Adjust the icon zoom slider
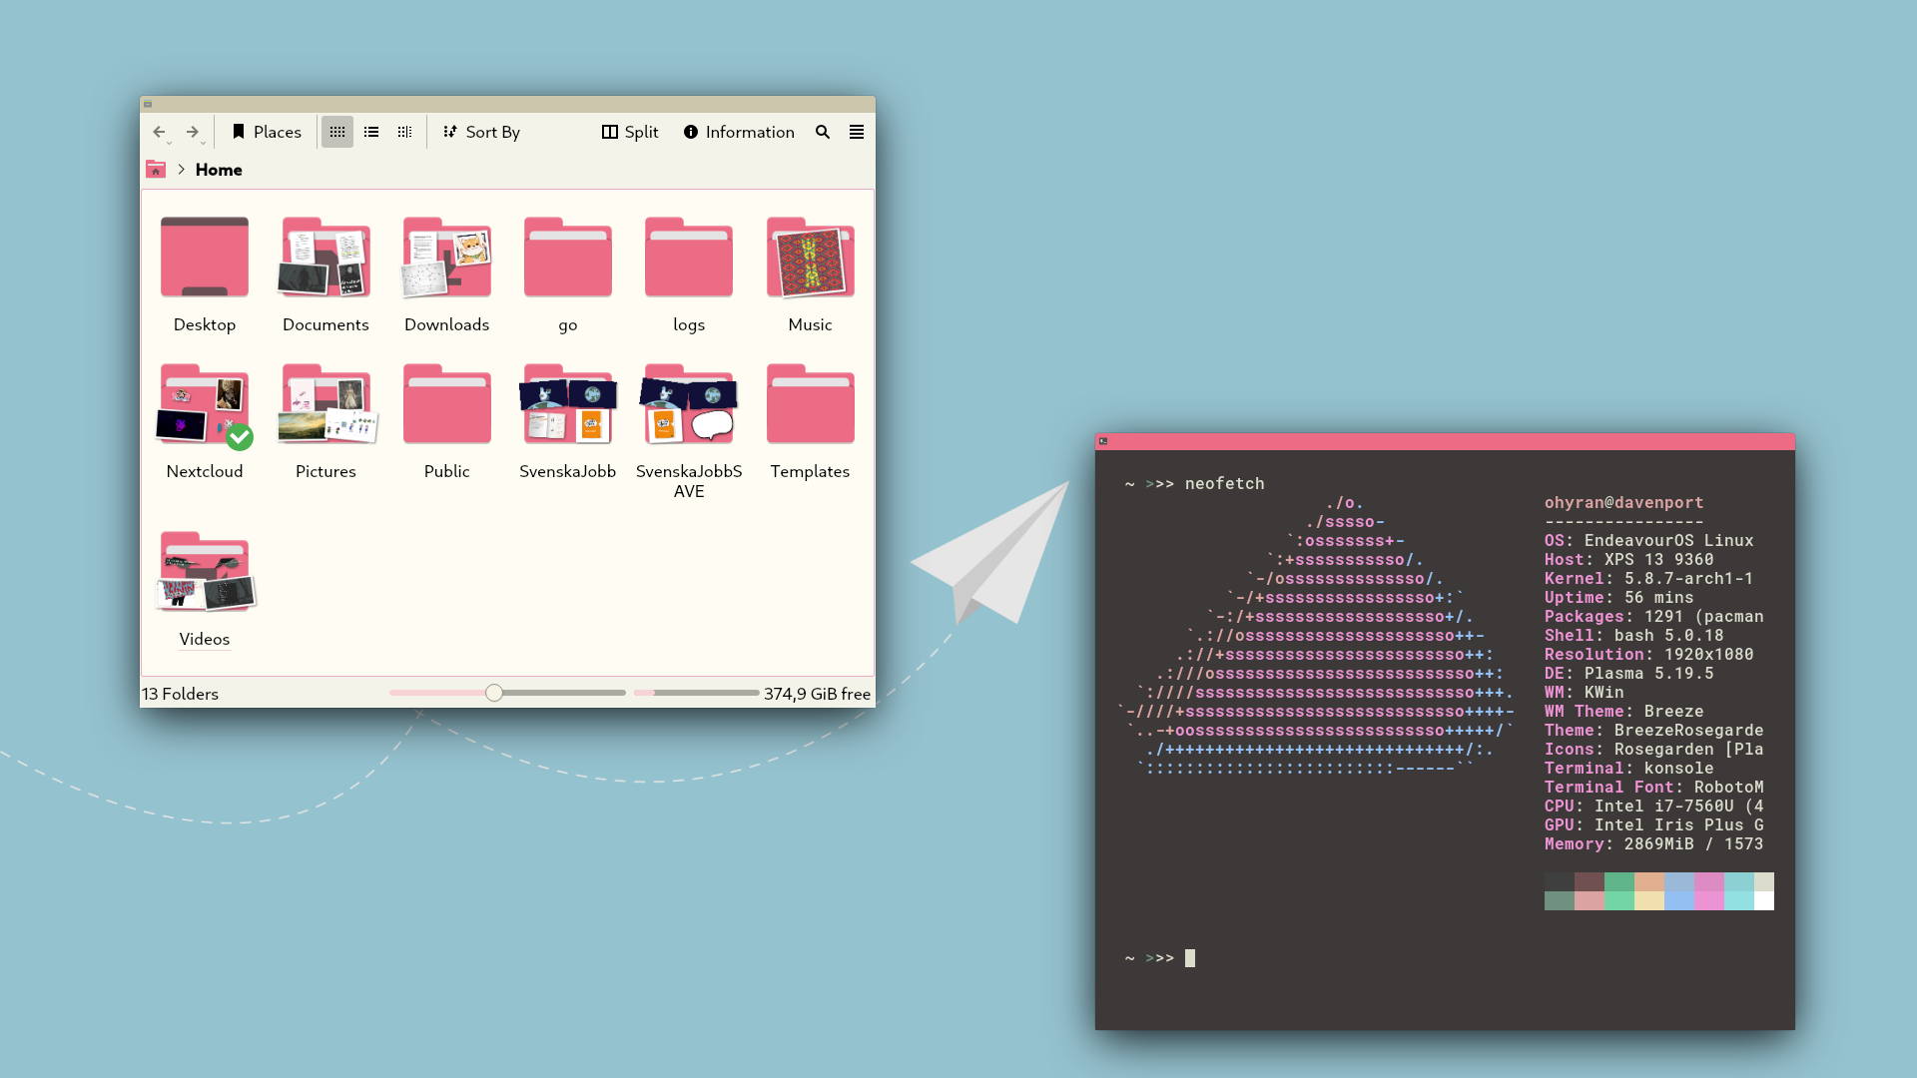 point(493,692)
